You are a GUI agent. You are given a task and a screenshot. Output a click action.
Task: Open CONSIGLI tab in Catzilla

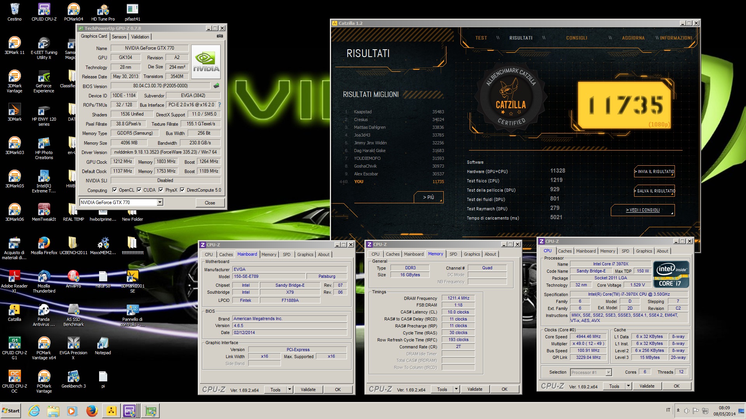(577, 38)
